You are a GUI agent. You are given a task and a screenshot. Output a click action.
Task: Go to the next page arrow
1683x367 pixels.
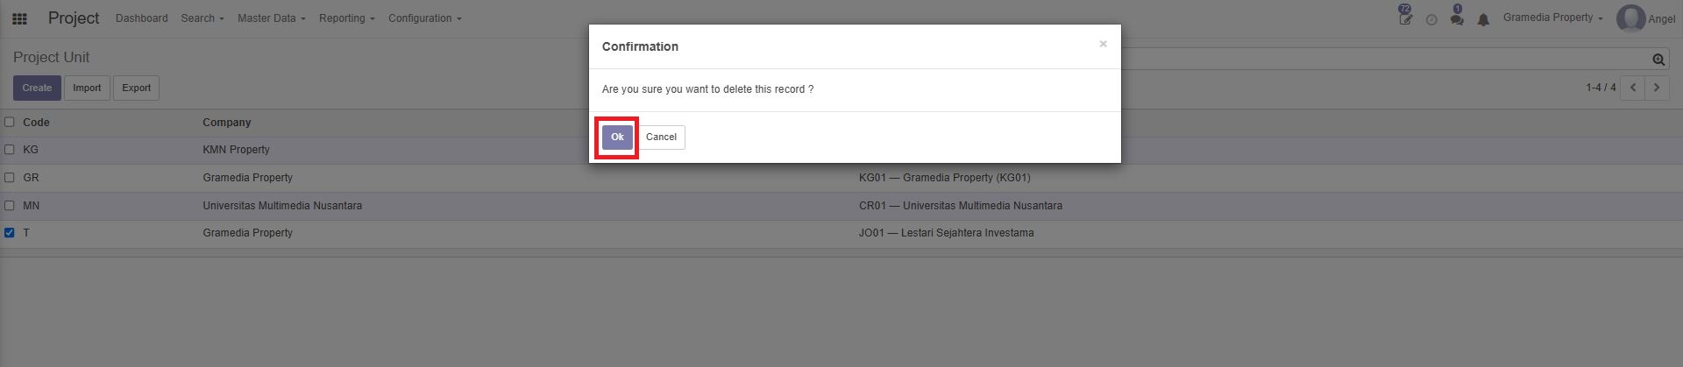(x=1657, y=88)
